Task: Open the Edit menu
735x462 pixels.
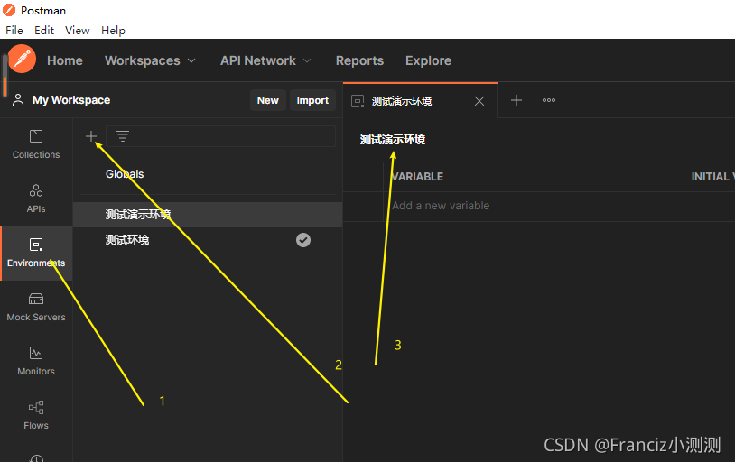Action: click(x=44, y=31)
